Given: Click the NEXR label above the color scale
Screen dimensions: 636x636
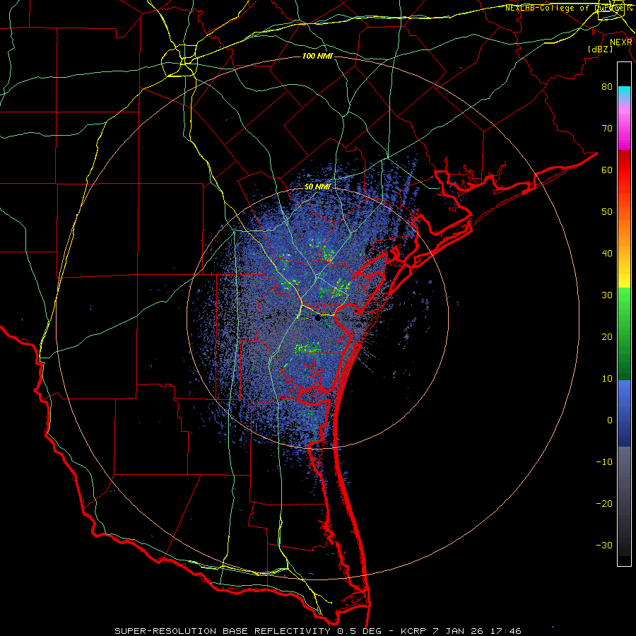Looking at the screenshot, I should 621,42.
